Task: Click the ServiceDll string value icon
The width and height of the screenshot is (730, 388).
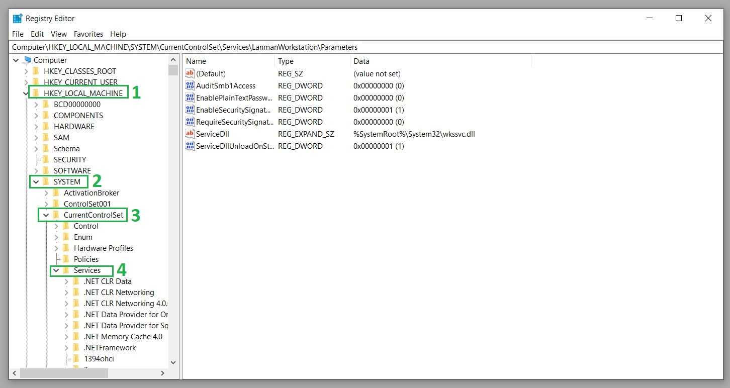Action: pyautogui.click(x=190, y=134)
